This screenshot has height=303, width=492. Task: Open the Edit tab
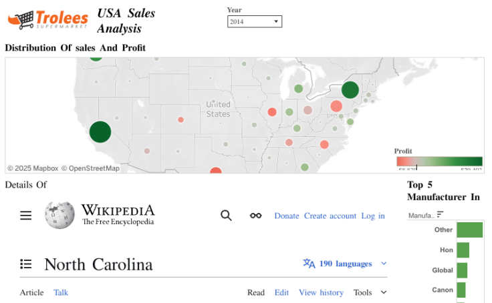coord(281,292)
